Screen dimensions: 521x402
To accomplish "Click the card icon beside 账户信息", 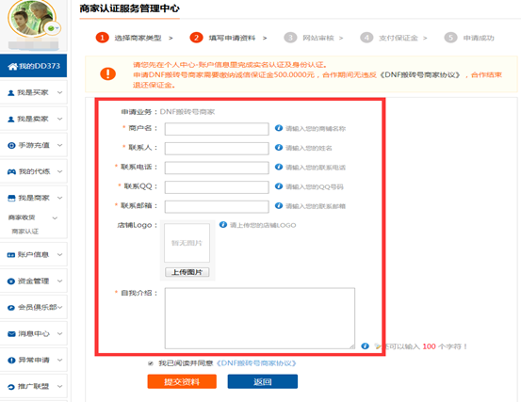I will [x=11, y=255].
